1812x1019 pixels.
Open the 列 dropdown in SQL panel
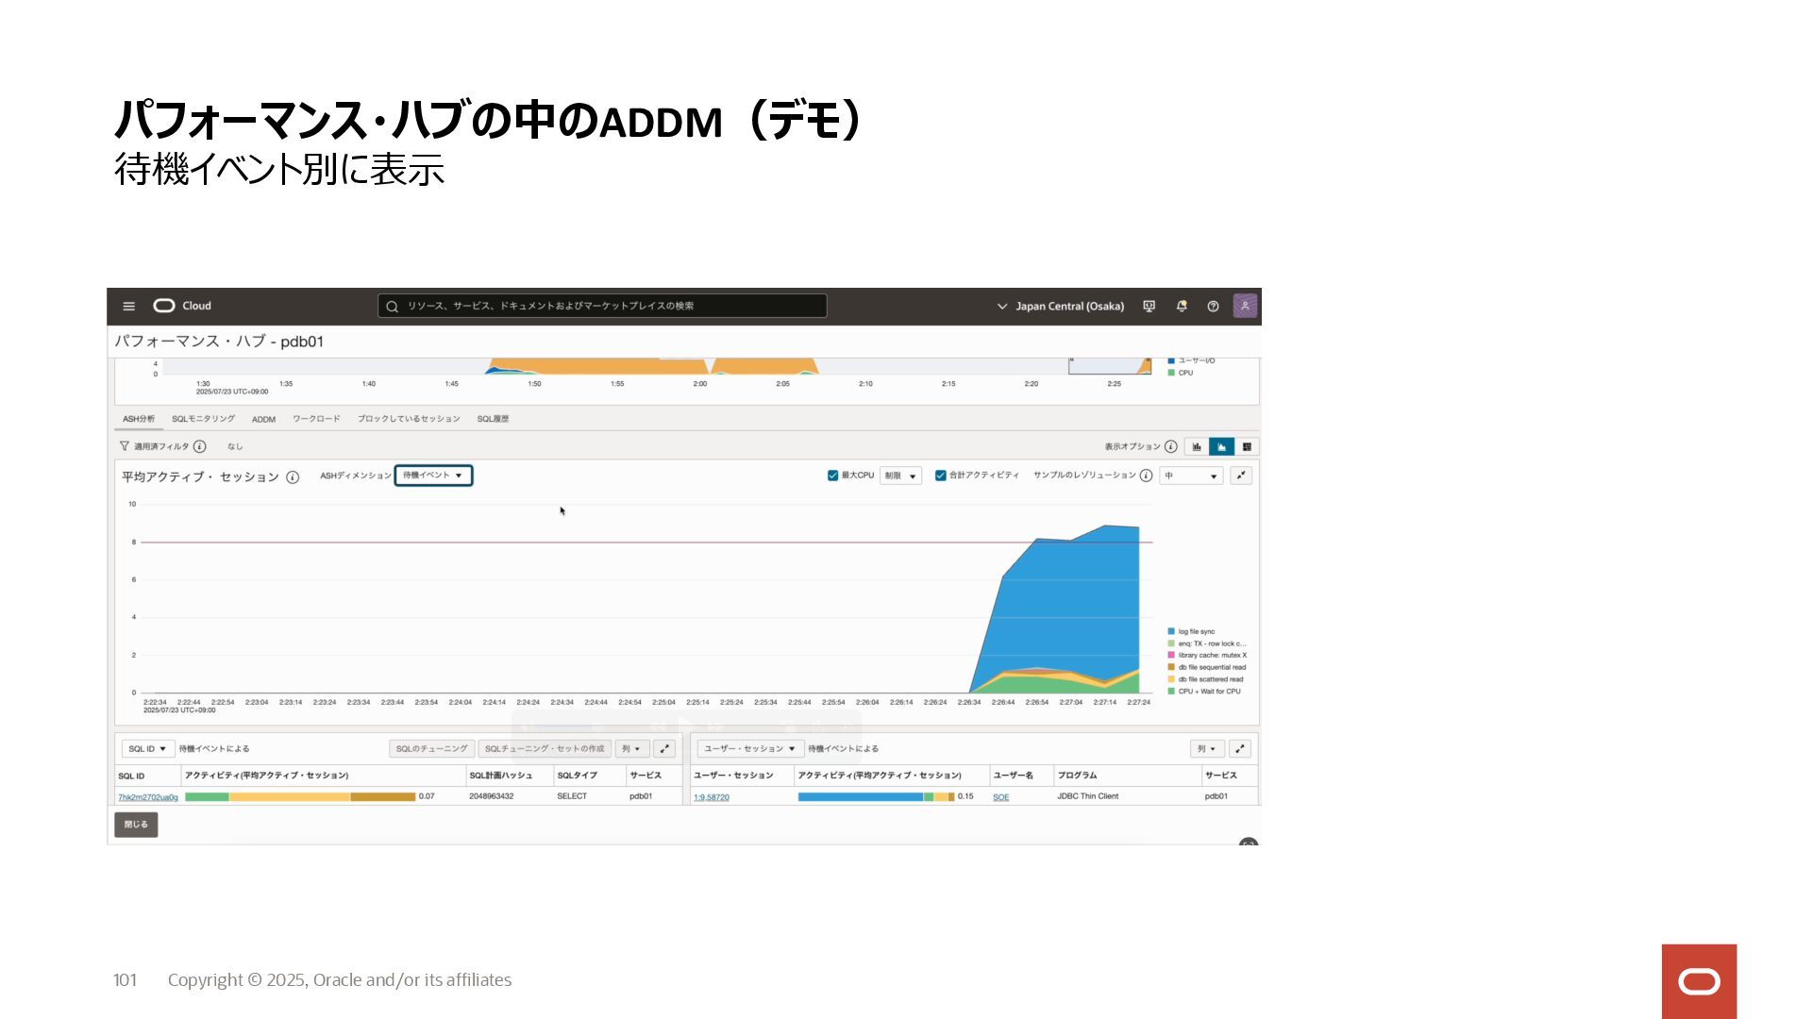[631, 749]
